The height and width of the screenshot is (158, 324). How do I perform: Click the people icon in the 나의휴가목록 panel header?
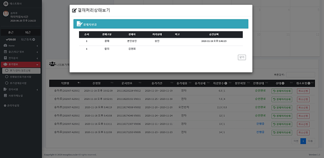(x=52, y=64)
